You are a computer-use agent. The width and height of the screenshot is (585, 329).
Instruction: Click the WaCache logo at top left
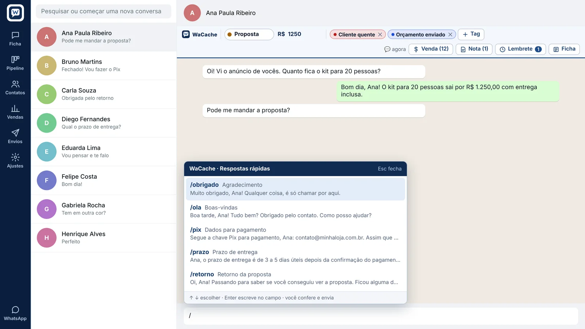pyautogui.click(x=15, y=13)
